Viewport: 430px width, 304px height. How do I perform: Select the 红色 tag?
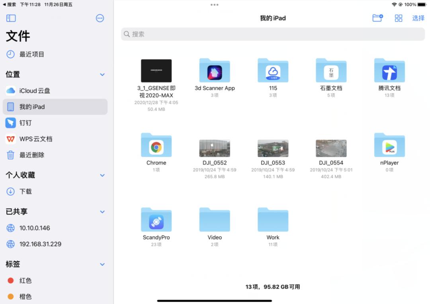tap(25, 280)
